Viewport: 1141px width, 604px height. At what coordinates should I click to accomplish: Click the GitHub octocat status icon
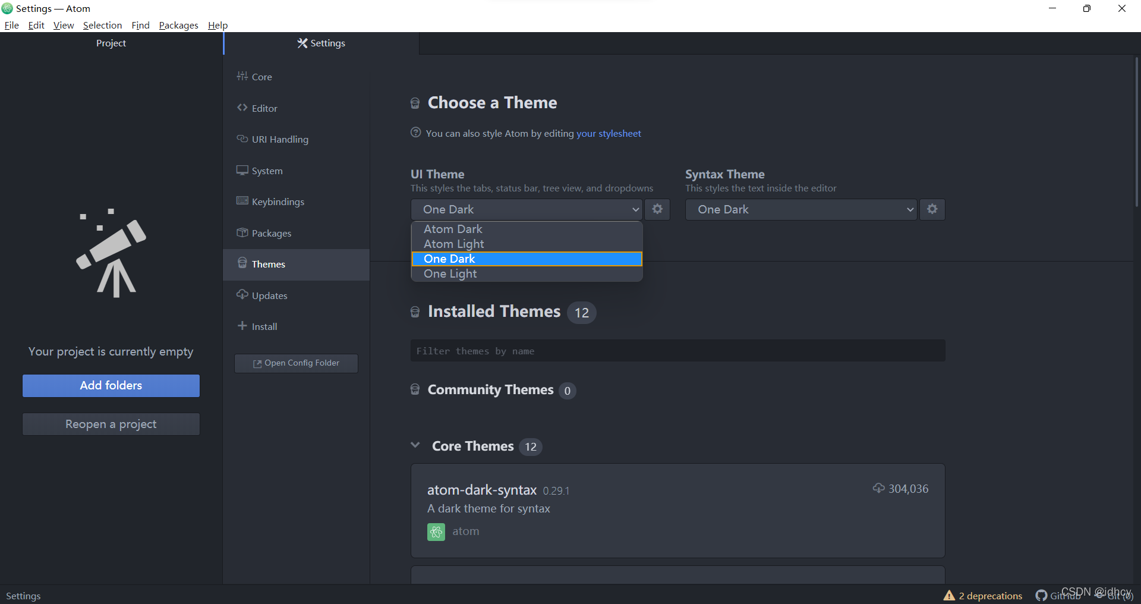1041,595
